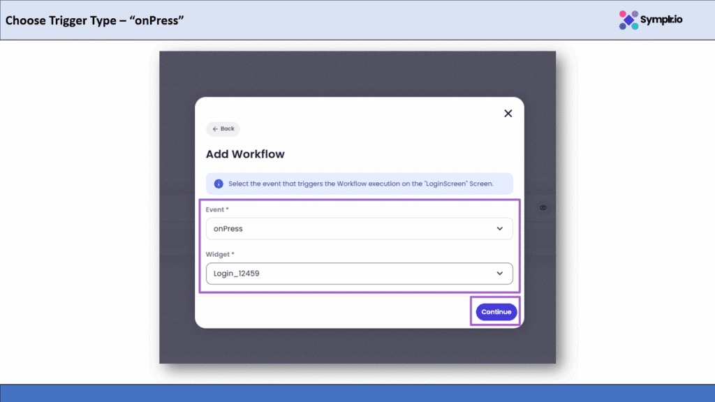715x402 pixels.
Task: Click the dimmed backdrop above the dialog
Action: pyautogui.click(x=357, y=73)
